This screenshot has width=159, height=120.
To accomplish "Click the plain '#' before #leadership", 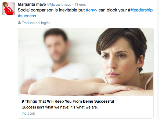I will click(129, 10).
